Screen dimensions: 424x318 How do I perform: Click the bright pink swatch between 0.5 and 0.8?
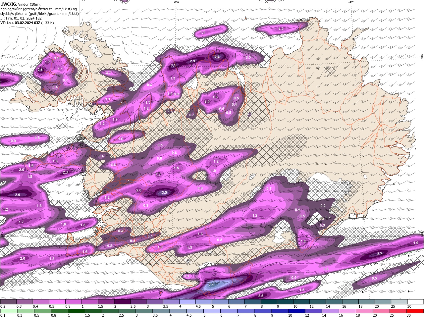tap(57, 302)
